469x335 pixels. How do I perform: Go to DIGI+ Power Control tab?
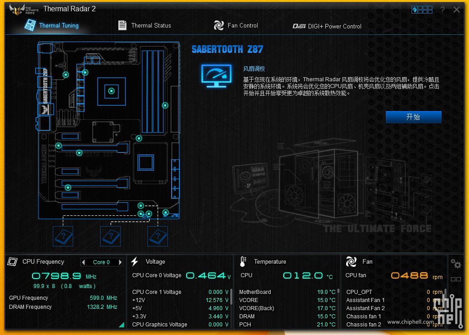327,26
